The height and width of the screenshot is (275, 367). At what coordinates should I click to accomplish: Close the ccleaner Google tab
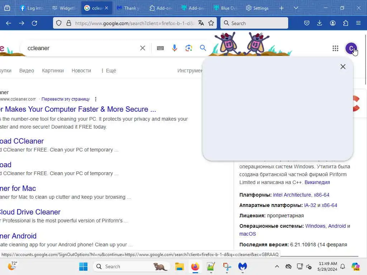point(106,8)
